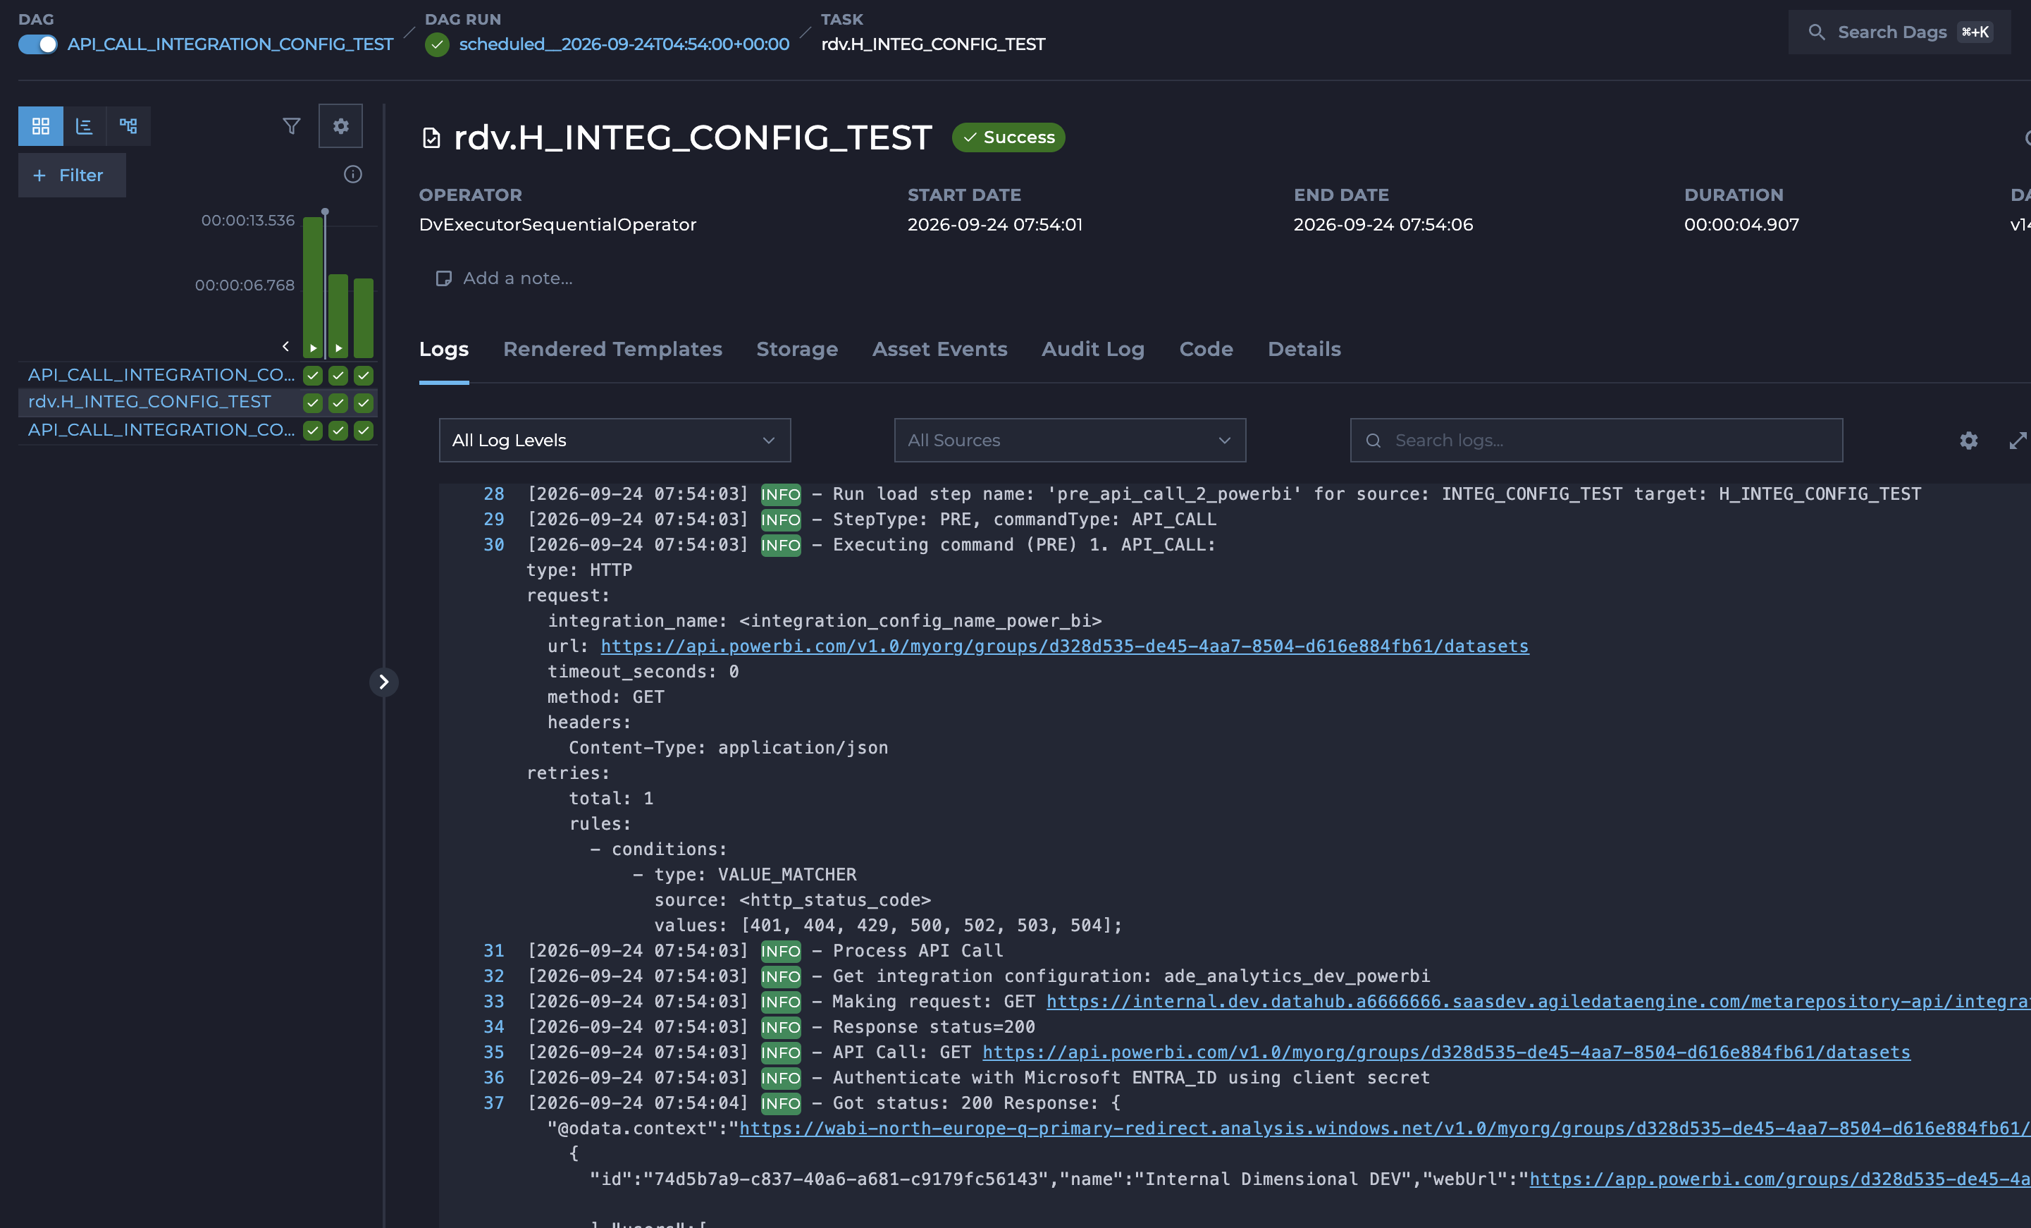
Task: Open the Details tab
Action: point(1304,350)
